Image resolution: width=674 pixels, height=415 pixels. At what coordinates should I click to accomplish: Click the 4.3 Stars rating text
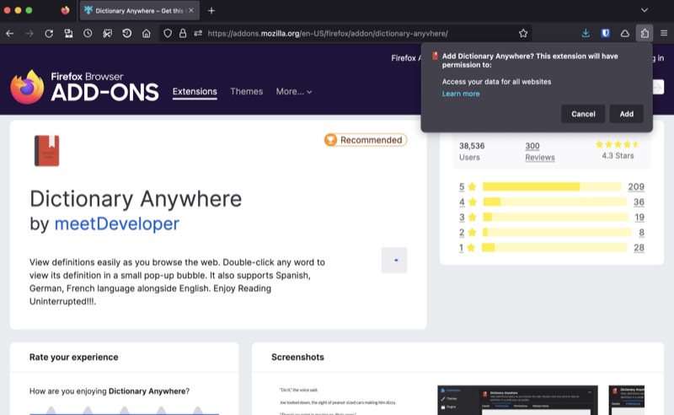618,156
